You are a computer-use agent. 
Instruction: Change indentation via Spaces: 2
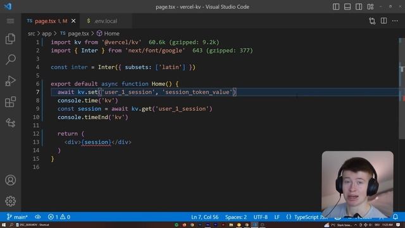pos(236,217)
